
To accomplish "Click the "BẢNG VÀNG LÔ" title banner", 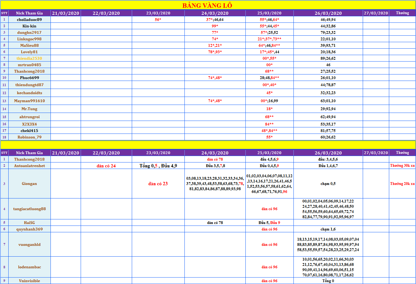I will point(207,5).
